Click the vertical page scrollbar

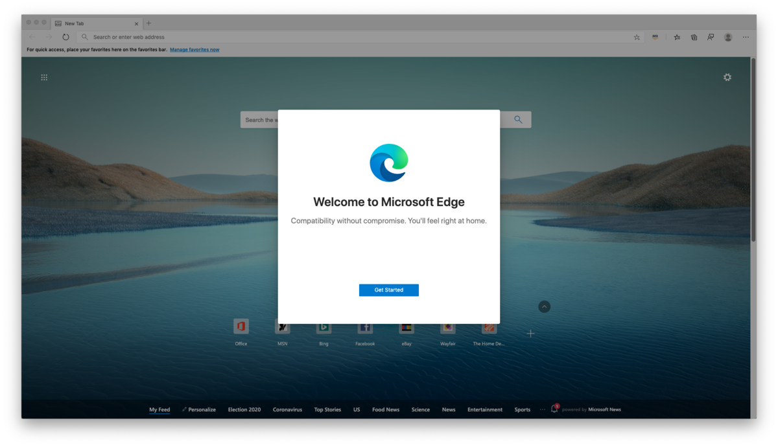point(753,150)
